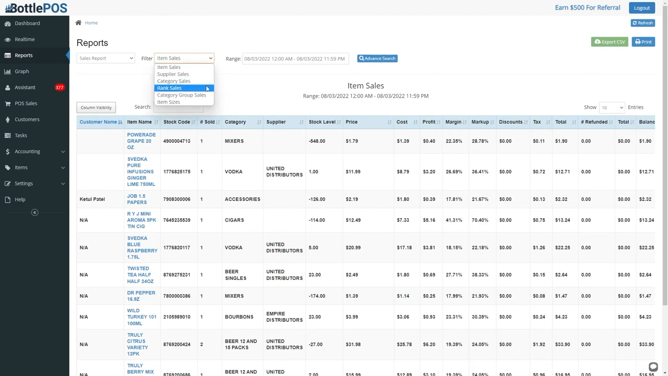Open the Graph chart icon
The height and width of the screenshot is (376, 668).
[x=7, y=72]
